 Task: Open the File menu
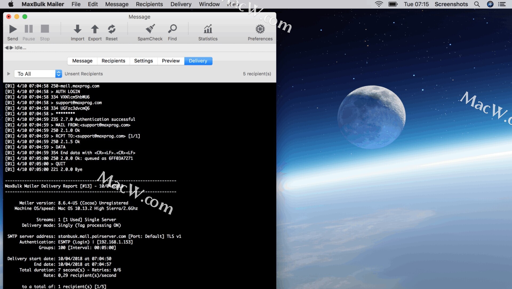point(76,4)
